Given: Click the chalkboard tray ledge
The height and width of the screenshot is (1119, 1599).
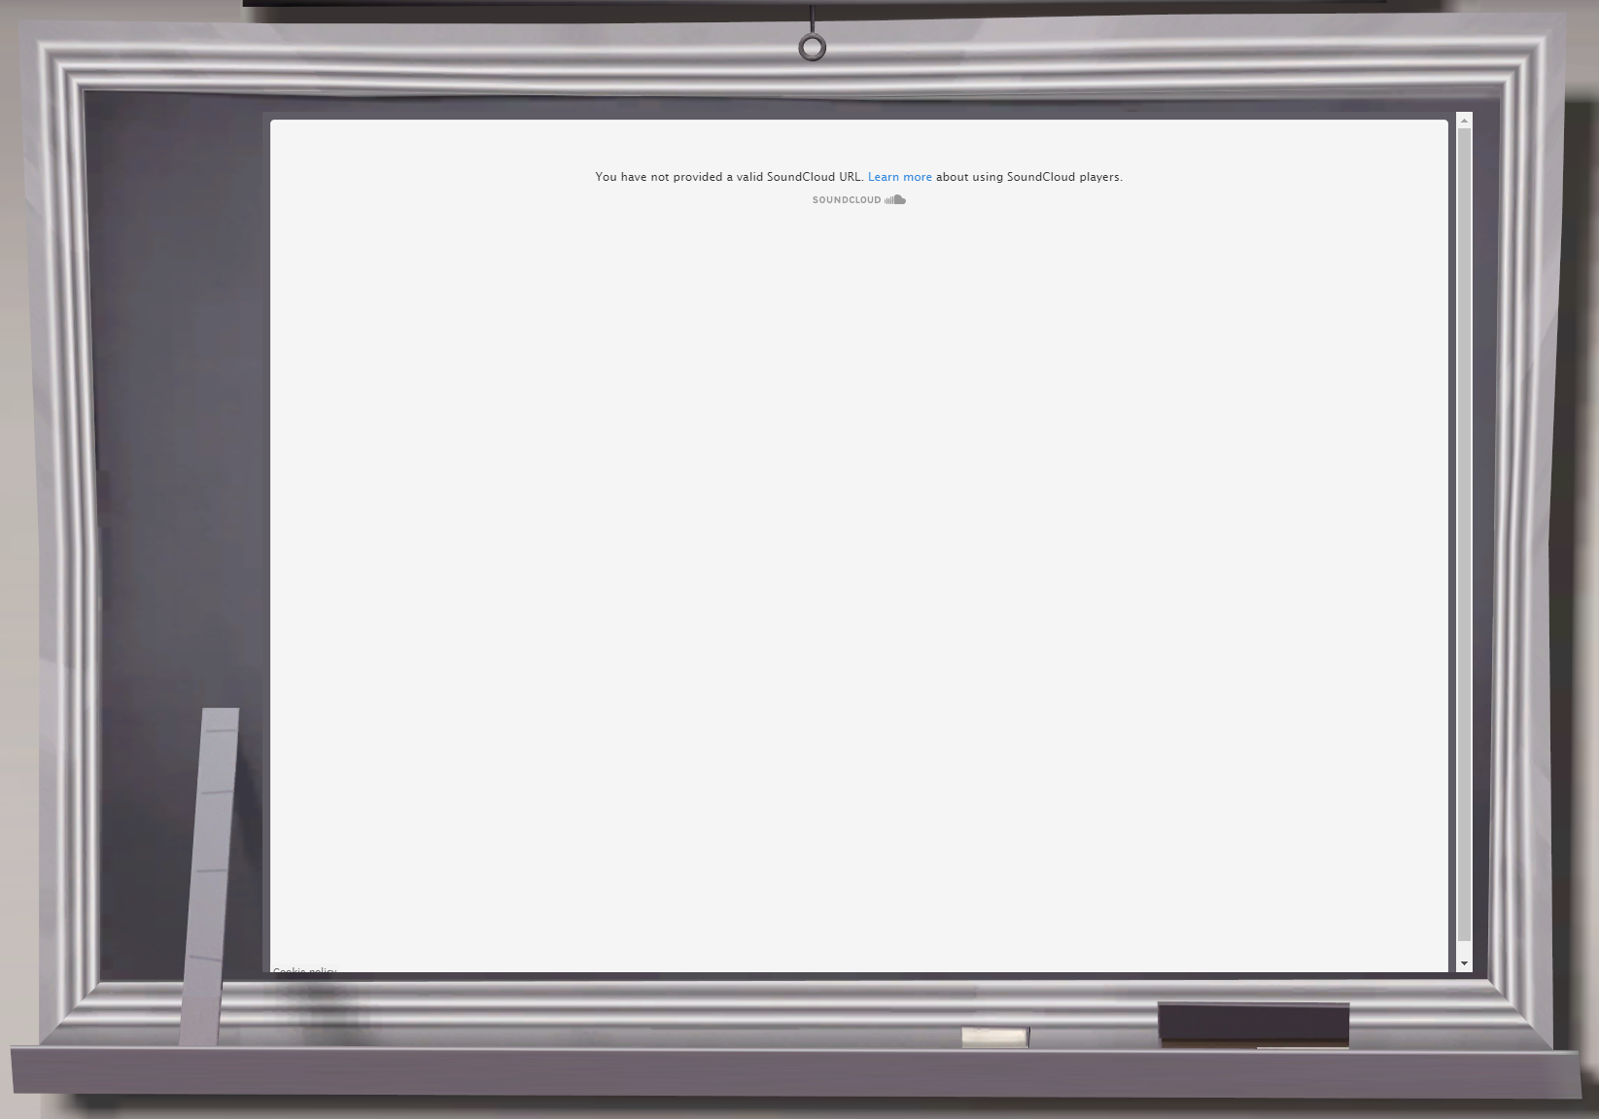Looking at the screenshot, I should point(778,1071).
